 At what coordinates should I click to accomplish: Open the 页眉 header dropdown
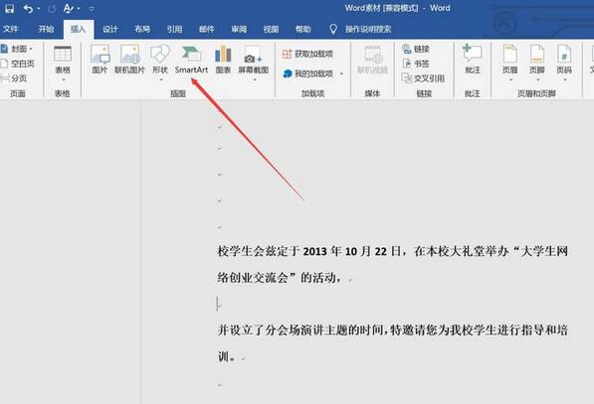509,64
